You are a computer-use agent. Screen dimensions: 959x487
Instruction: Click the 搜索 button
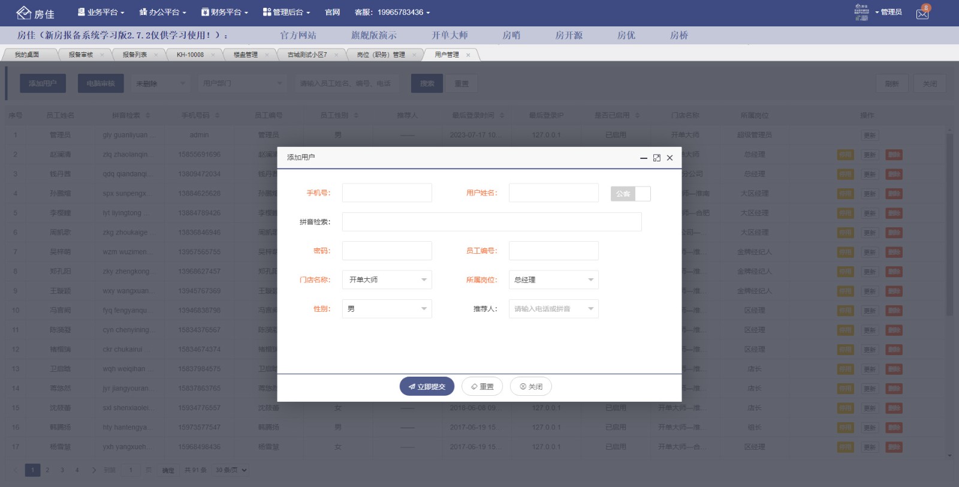(427, 84)
